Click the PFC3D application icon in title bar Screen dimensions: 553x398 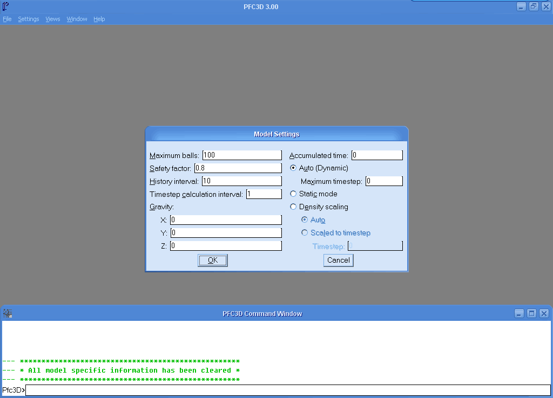coord(5,6)
